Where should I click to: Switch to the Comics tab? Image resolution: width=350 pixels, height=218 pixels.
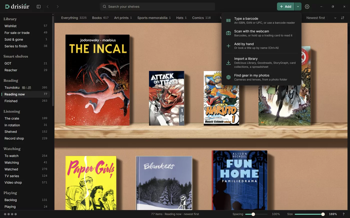pyautogui.click(x=201, y=18)
